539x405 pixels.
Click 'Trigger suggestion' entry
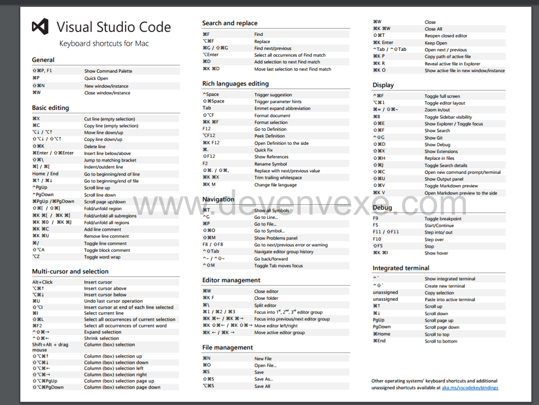coord(273,95)
